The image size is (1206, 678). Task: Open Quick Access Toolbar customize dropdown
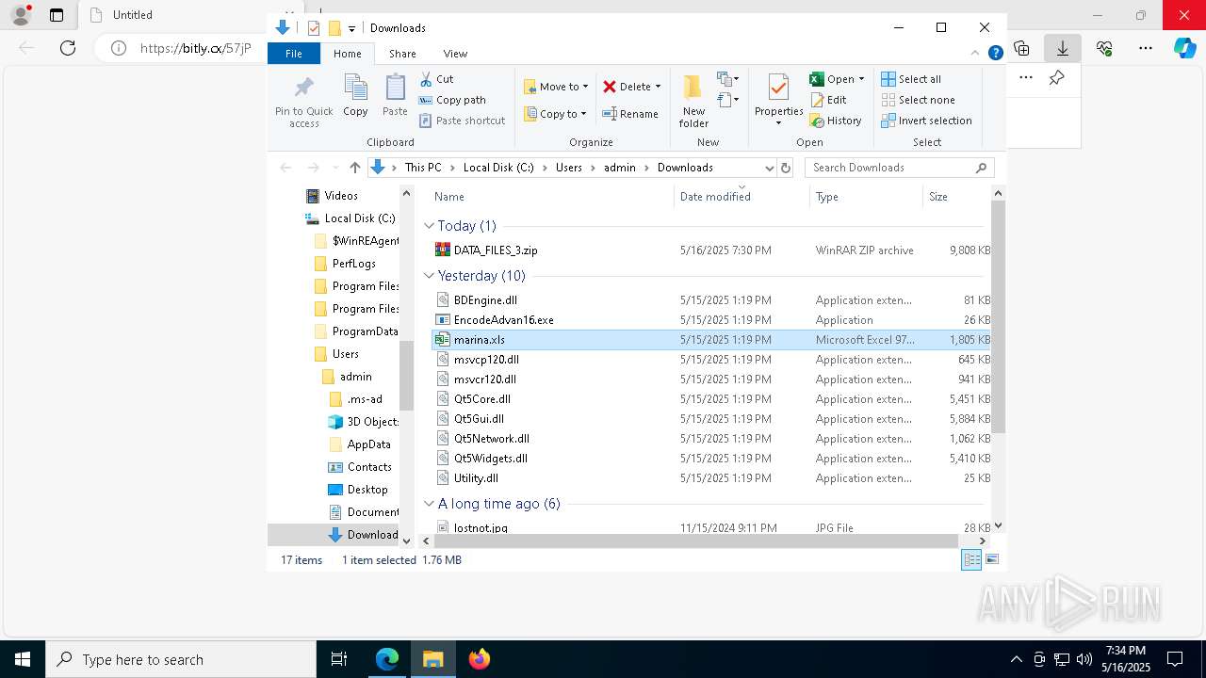pyautogui.click(x=351, y=28)
